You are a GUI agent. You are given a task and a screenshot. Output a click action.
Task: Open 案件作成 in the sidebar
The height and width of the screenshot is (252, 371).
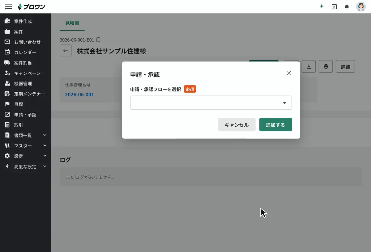23,21
